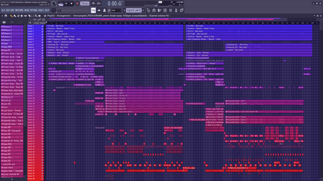Open the OPTIONS menu

coord(33,10)
